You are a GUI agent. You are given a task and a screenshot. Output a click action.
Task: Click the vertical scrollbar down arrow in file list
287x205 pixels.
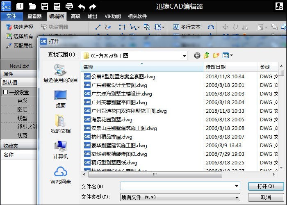(281, 167)
